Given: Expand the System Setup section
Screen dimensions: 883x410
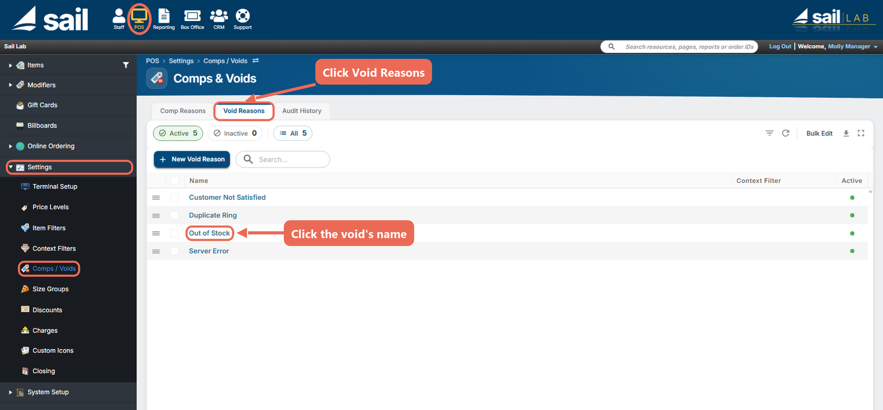Looking at the screenshot, I should pyautogui.click(x=10, y=392).
